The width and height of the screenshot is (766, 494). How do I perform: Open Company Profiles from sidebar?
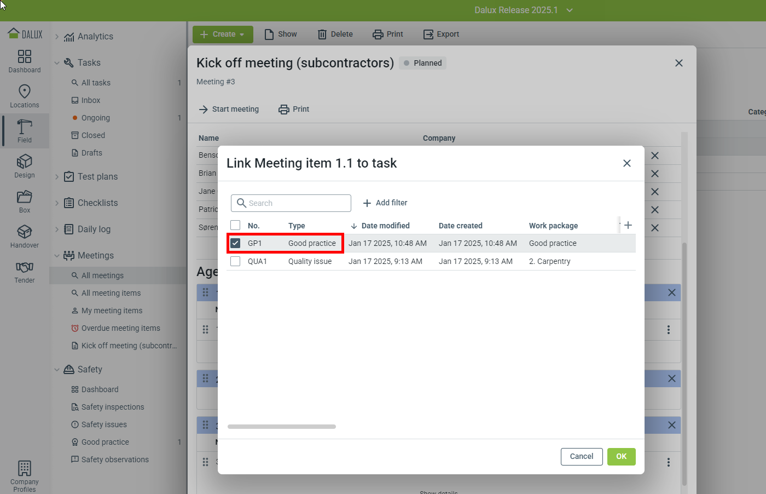pos(25,476)
